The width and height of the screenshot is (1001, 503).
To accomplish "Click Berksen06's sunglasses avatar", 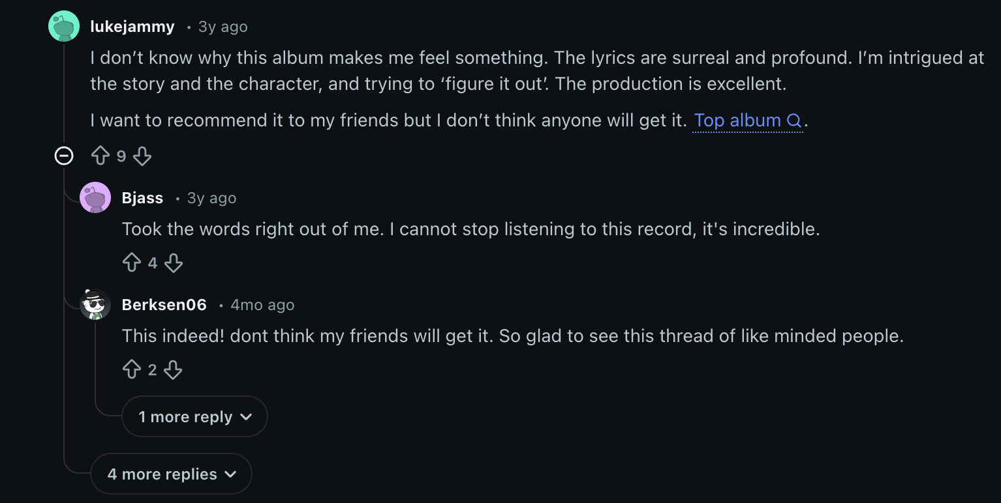I will (95, 304).
